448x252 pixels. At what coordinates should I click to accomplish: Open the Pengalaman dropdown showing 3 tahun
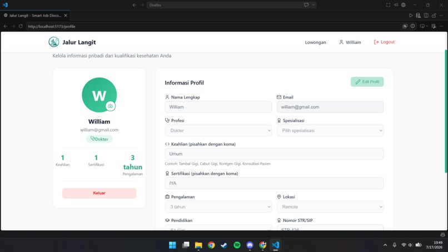[x=218, y=207]
